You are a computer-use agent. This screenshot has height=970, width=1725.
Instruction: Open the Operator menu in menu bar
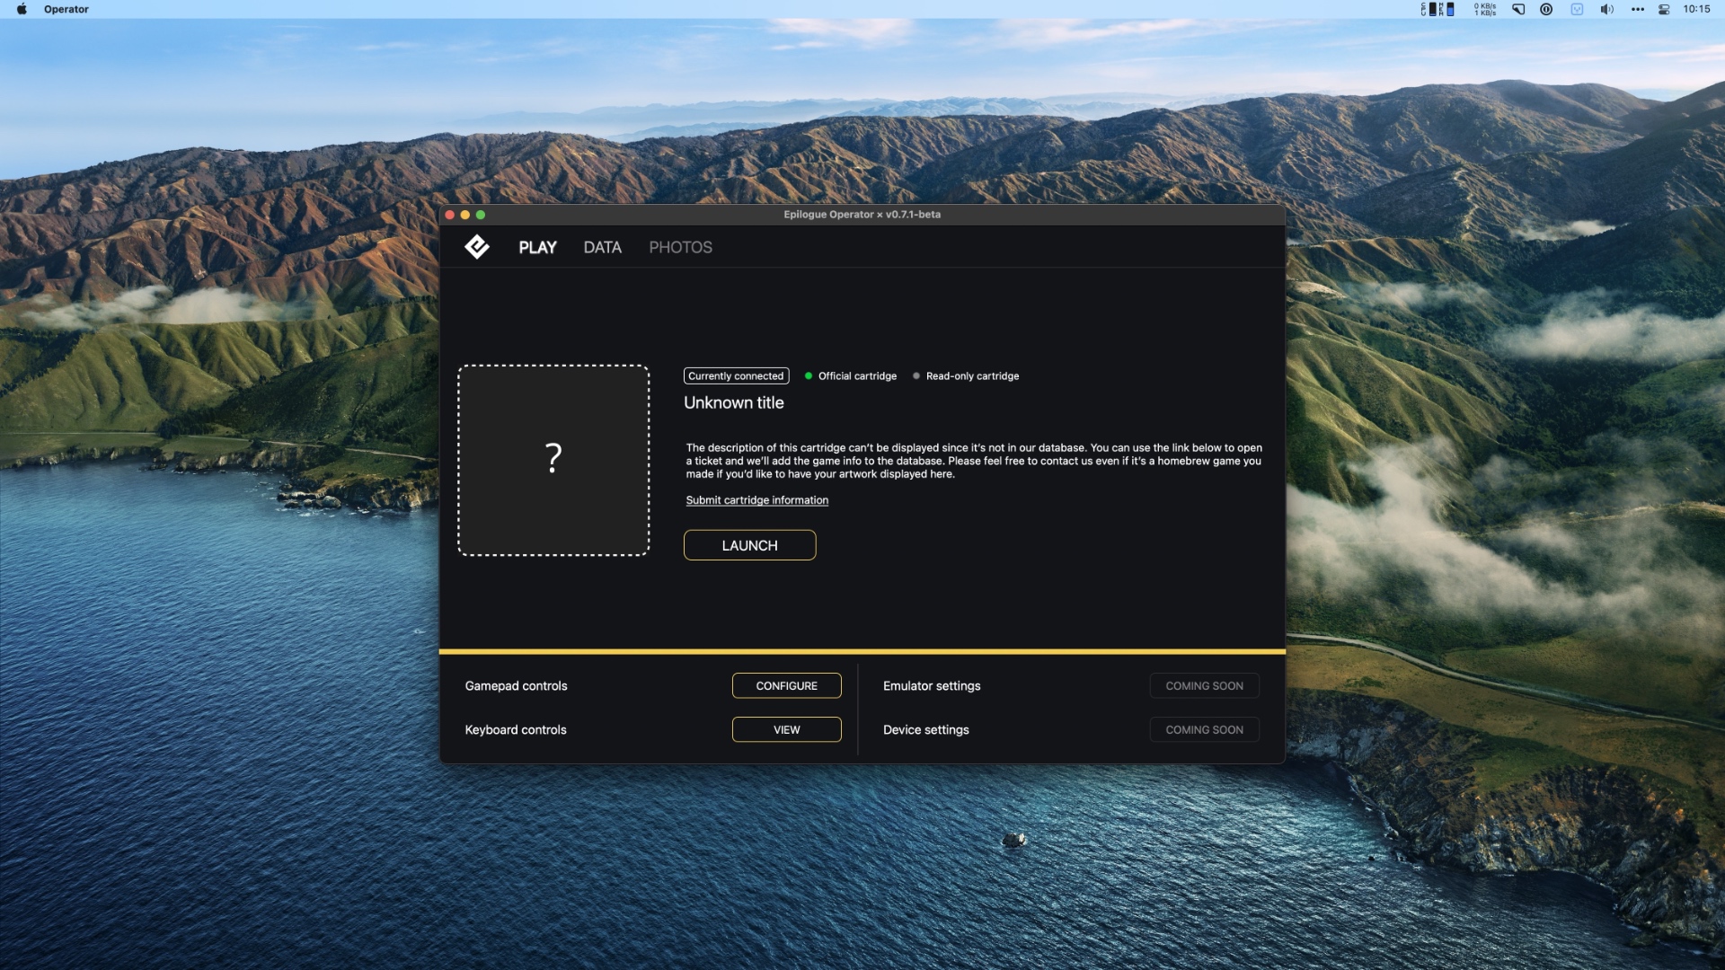(x=66, y=9)
